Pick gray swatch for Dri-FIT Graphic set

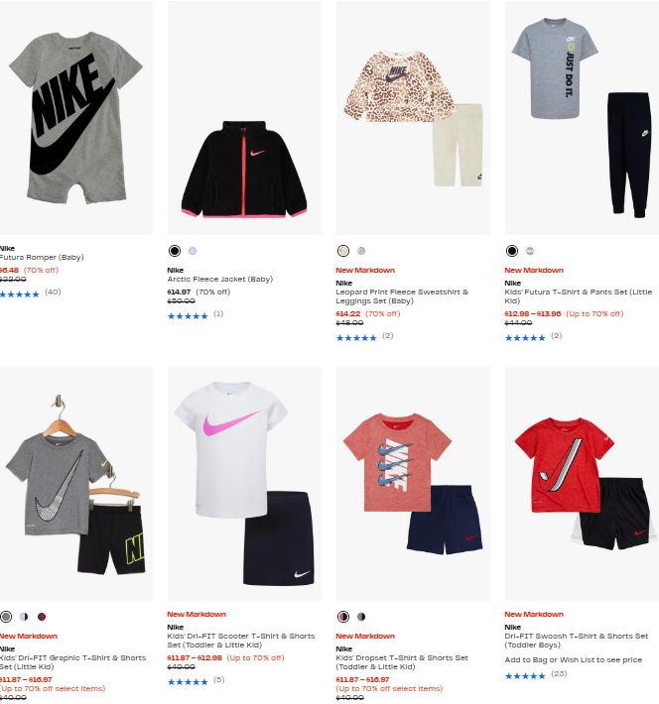point(6,617)
